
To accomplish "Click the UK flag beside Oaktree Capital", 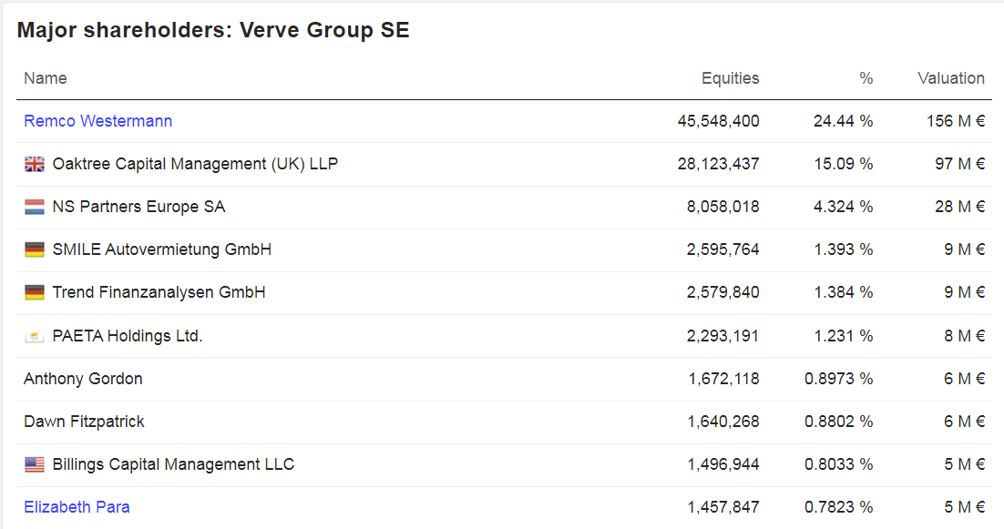I will (34, 165).
